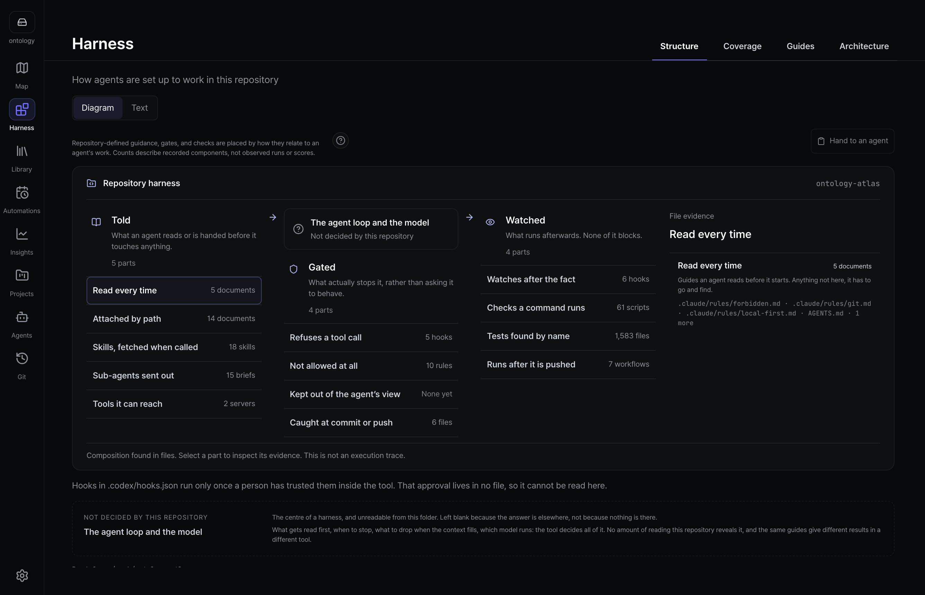Viewport: 925px width, 595px height.
Task: Click the agent loop and model card
Action: (371, 229)
